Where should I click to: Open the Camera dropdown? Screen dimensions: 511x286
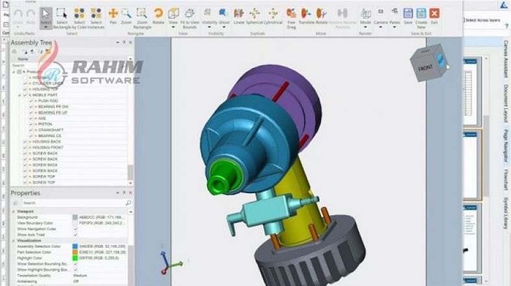coord(380,27)
